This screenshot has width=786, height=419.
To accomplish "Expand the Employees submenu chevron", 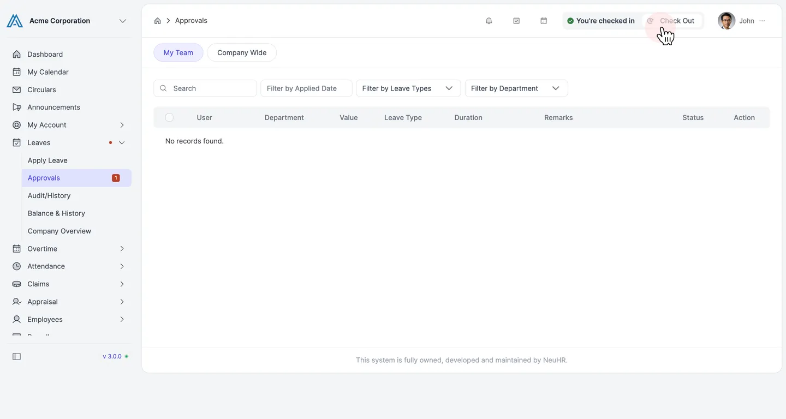I will coord(122,319).
